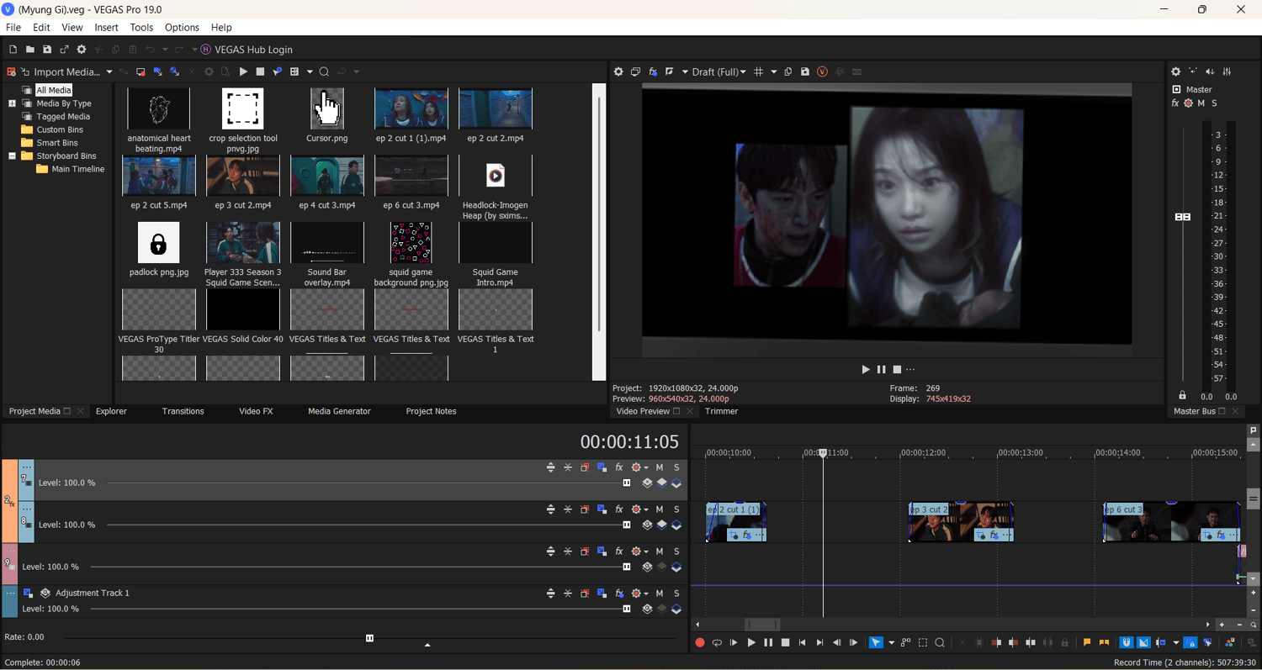1262x670 pixels.
Task: Switch to the Transitions tab
Action: tap(183, 411)
